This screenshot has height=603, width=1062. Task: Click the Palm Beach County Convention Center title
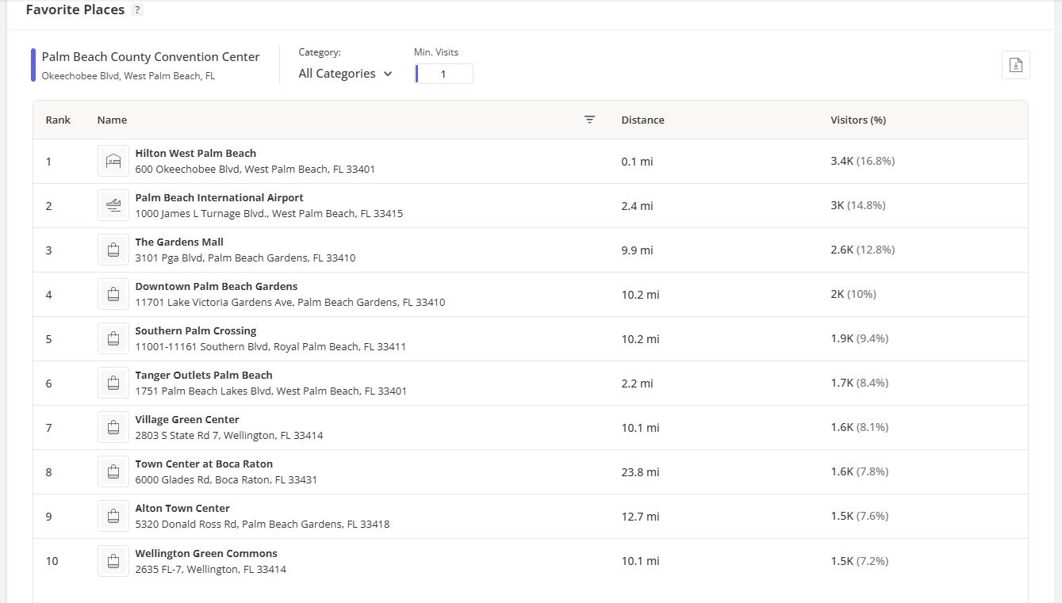151,57
